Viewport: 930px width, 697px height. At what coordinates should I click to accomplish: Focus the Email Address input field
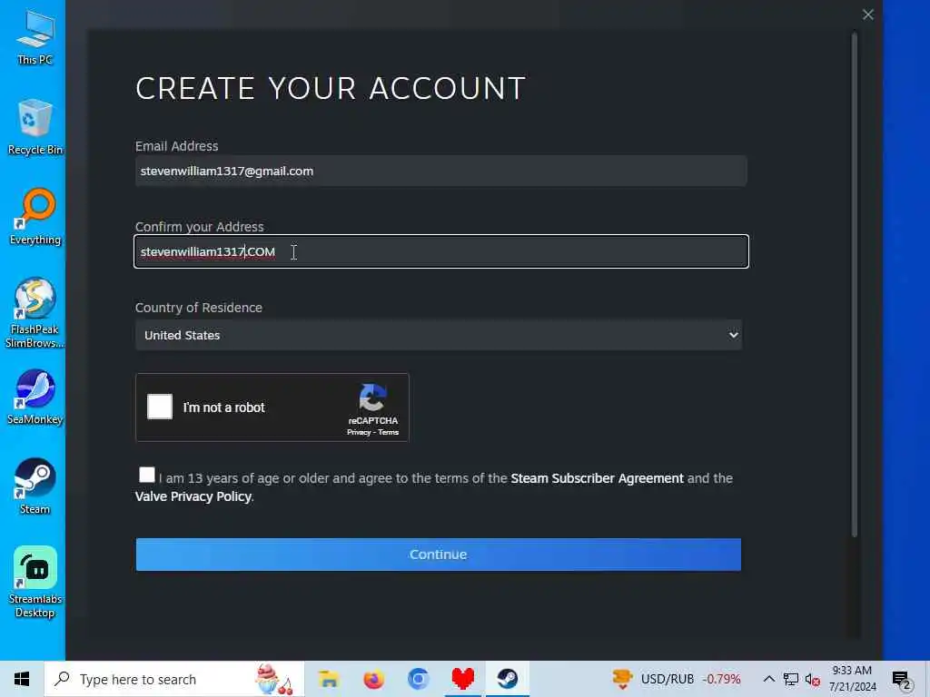point(440,171)
